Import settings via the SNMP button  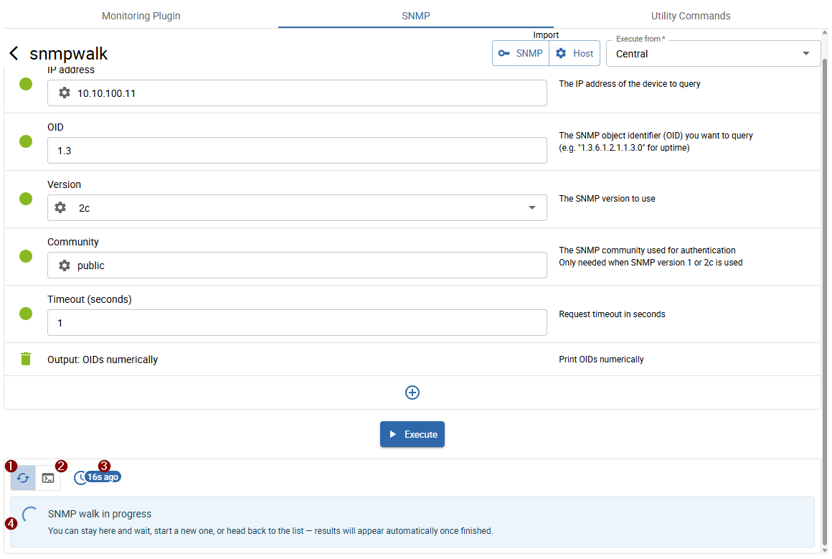pyautogui.click(x=521, y=54)
